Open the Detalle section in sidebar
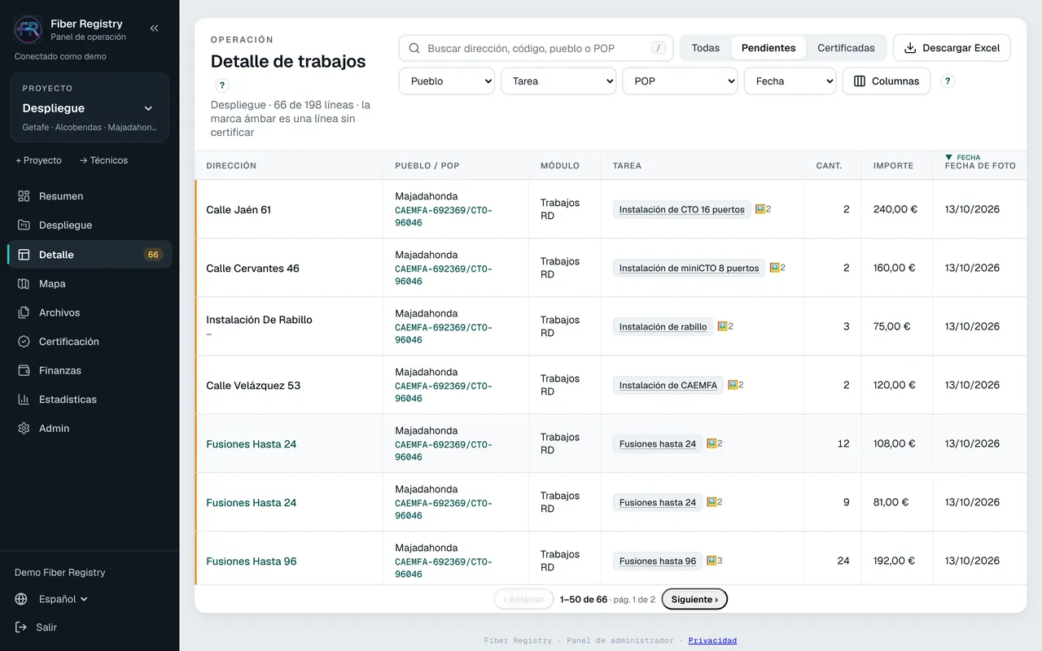This screenshot has height=651, width=1042. tap(90, 255)
